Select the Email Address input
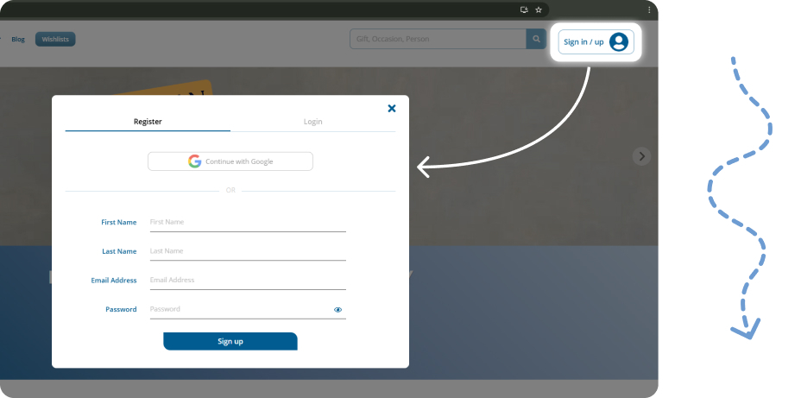Image resolution: width=801 pixels, height=398 pixels. click(247, 280)
